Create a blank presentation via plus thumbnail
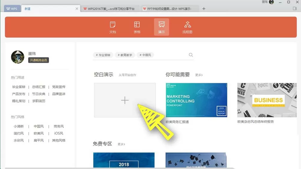This screenshot has height=169, width=301. coord(125,100)
